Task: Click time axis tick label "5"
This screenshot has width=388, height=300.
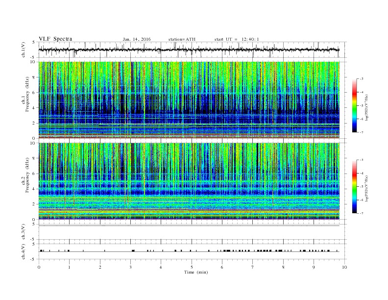Action: pyautogui.click(x=192, y=267)
